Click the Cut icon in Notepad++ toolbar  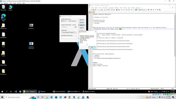tap(105, 10)
